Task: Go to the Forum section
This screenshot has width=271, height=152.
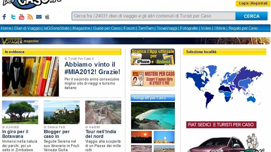Action: [x=130, y=28]
